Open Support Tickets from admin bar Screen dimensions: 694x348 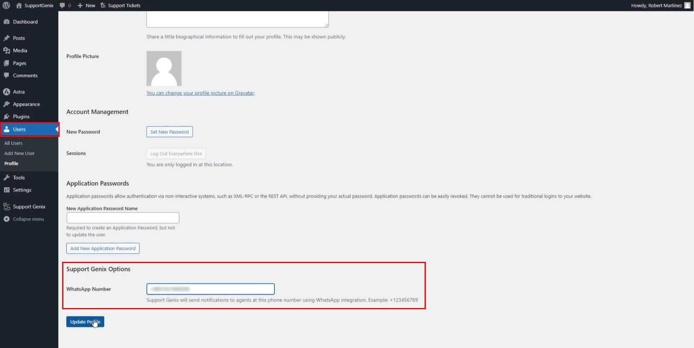click(124, 5)
